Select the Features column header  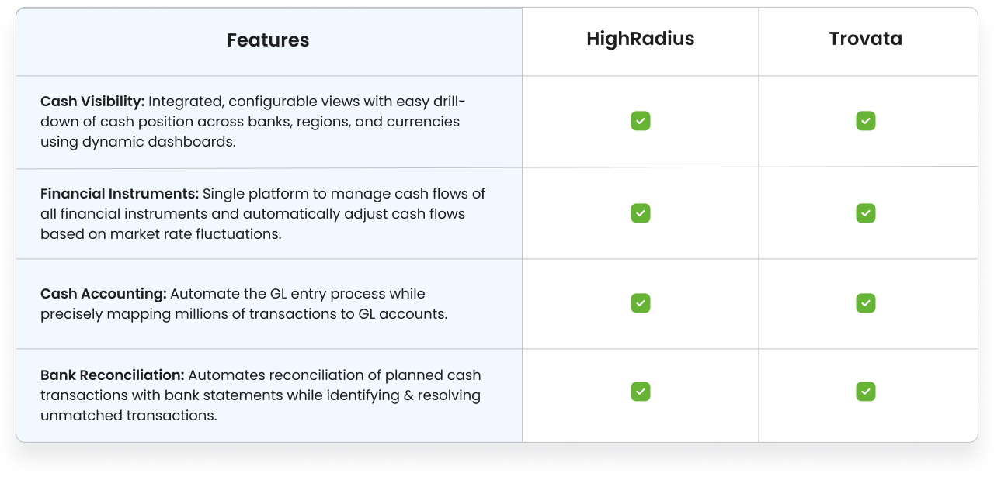tap(268, 40)
